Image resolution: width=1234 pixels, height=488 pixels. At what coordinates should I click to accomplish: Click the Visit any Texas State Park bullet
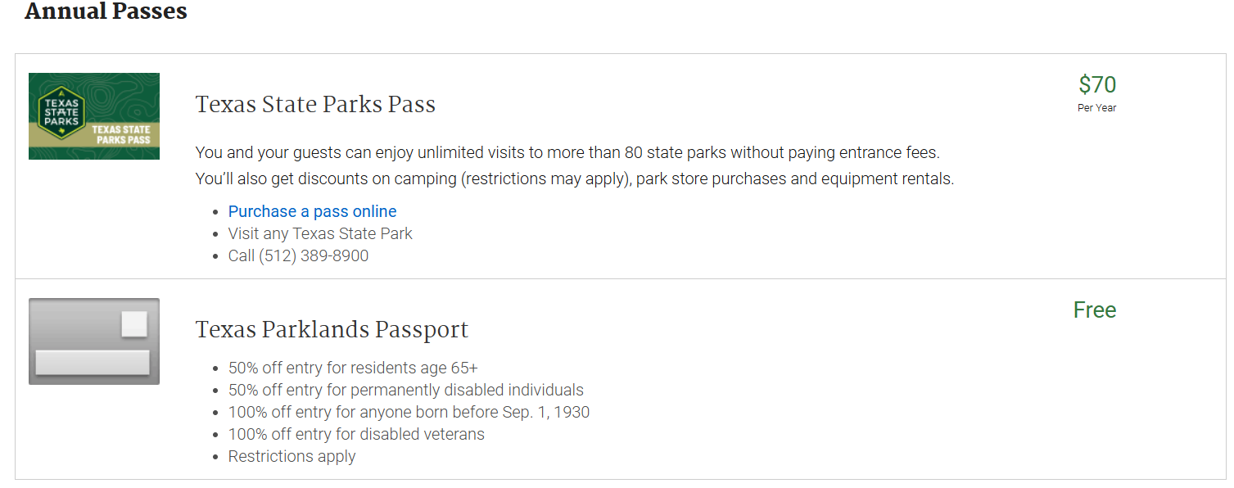[320, 233]
